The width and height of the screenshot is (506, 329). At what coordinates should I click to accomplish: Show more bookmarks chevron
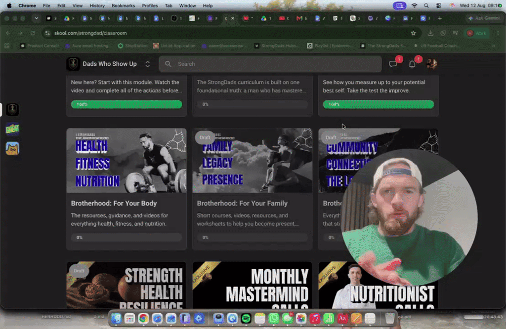pos(494,46)
